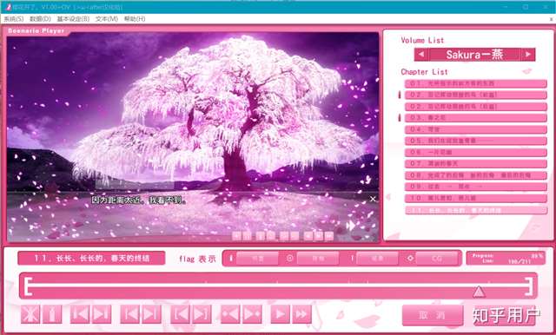Click the Progress line counter display
This screenshot has width=556, height=335.
[x=506, y=259]
